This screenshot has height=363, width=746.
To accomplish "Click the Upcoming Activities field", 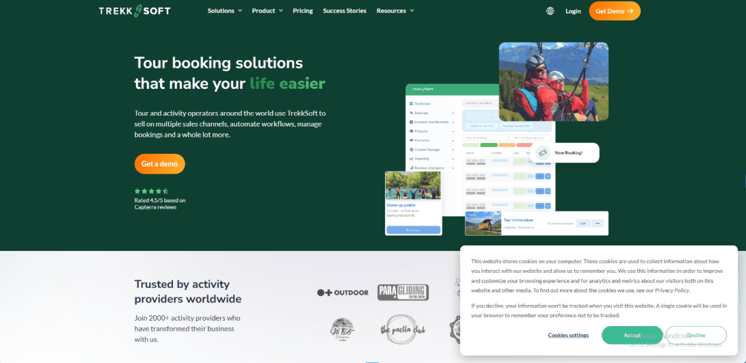I will click(481, 103).
